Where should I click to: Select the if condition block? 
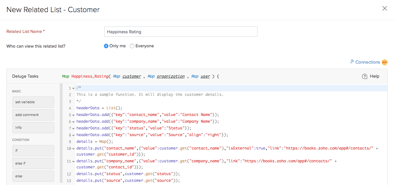coord(33,150)
